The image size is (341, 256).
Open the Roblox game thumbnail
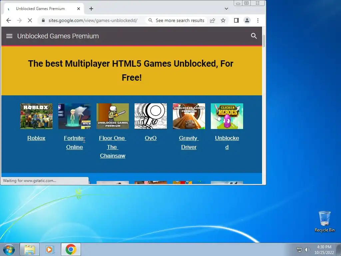(36, 116)
